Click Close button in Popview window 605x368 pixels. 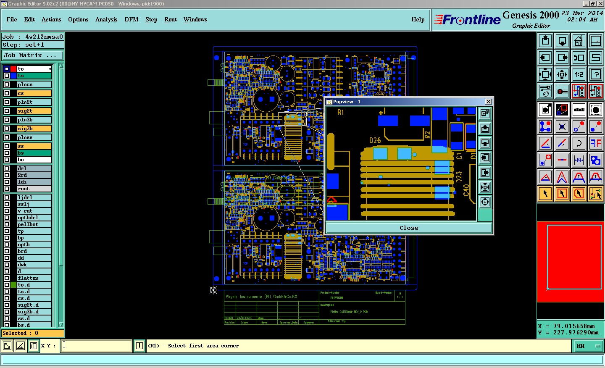408,228
